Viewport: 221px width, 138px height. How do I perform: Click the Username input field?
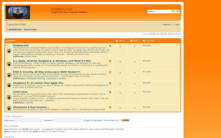pos(29,121)
